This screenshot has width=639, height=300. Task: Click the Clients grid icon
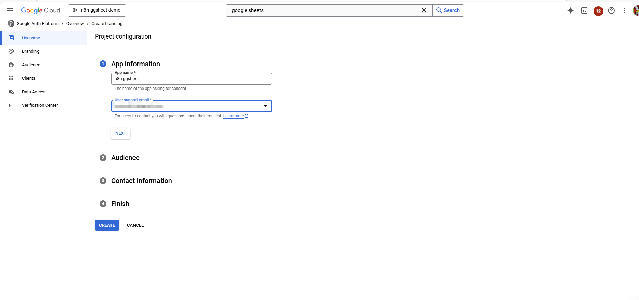click(11, 78)
